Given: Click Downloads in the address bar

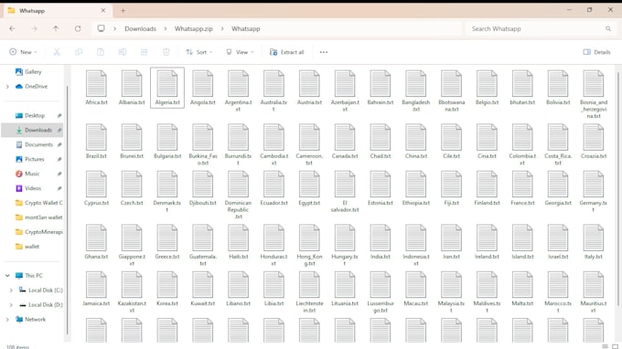Looking at the screenshot, I should pyautogui.click(x=141, y=28).
